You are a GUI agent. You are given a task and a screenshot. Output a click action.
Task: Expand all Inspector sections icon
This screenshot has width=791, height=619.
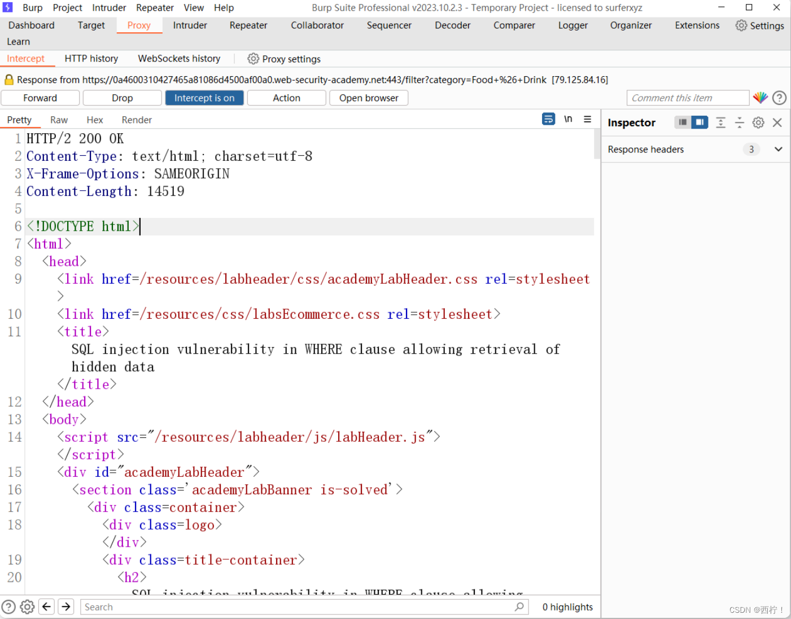[x=720, y=122]
